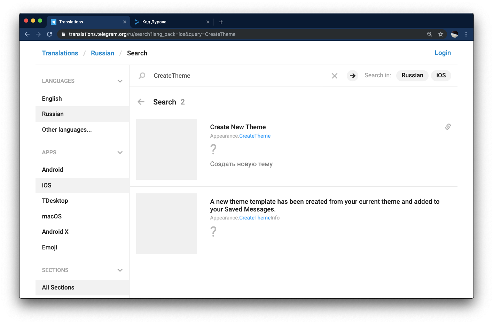Bookmark page with the star icon
The width and height of the screenshot is (493, 324).
point(441,34)
